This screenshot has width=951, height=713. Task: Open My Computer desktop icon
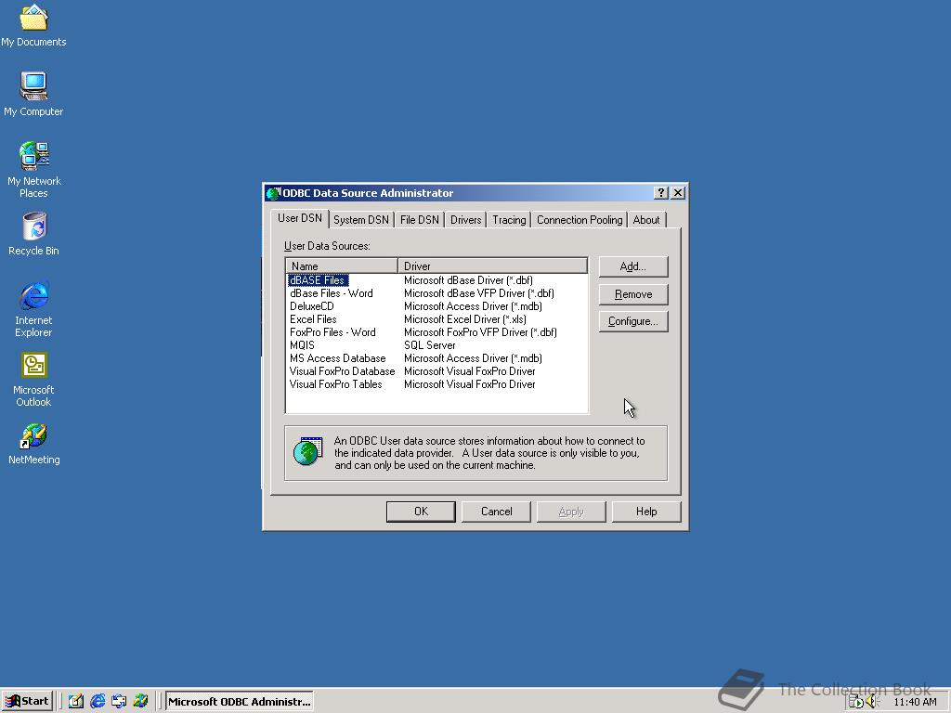pyautogui.click(x=33, y=94)
